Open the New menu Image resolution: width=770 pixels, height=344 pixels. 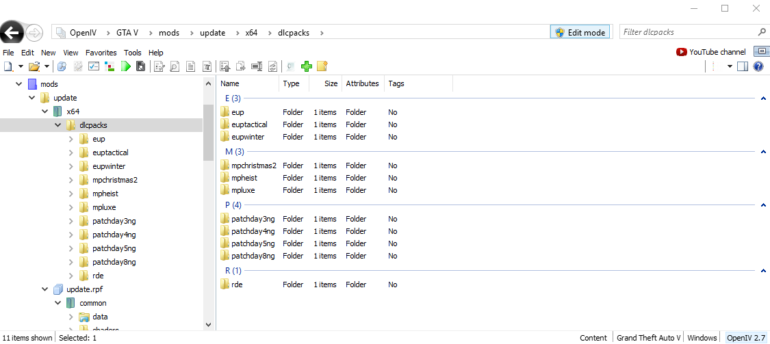point(49,53)
